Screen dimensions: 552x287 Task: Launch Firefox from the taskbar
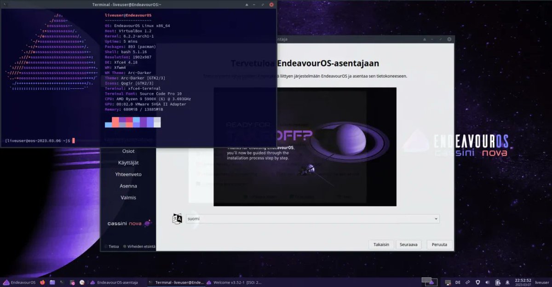pyautogui.click(x=42, y=282)
